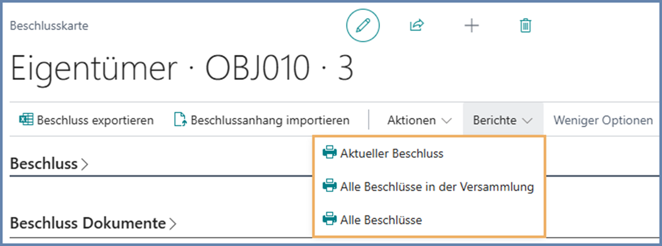This screenshot has height=246, width=662.
Task: Click the plus icon to add new
Action: pos(471,26)
